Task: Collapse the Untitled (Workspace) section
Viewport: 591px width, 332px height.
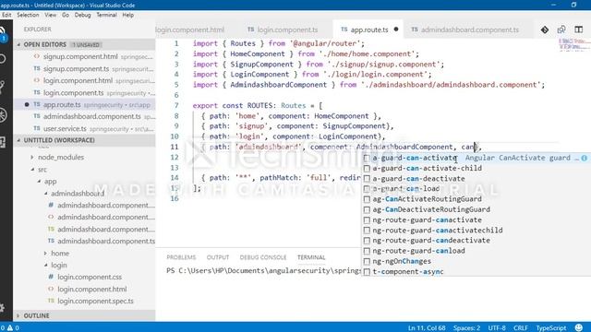Action: [18, 140]
